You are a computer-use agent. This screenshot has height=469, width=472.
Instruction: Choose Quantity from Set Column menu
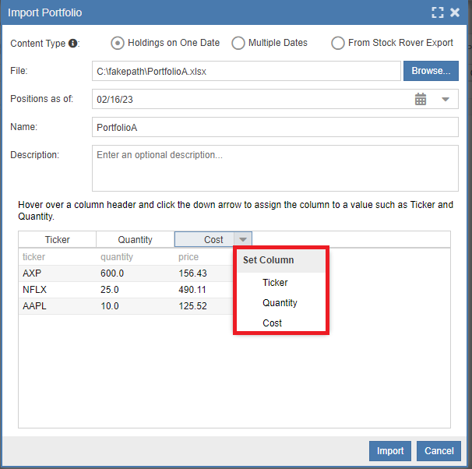coord(280,303)
